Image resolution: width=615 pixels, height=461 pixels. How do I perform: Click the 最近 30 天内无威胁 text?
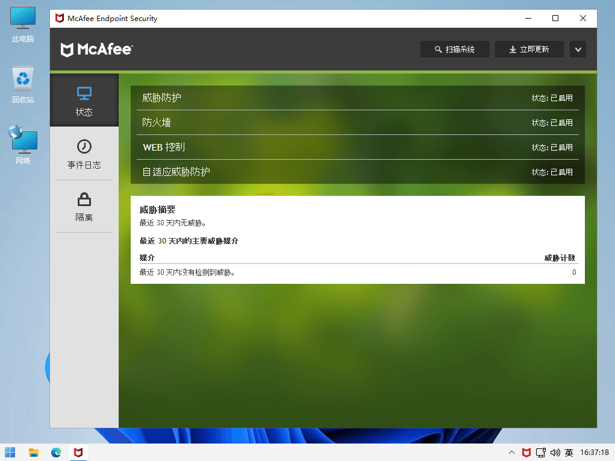pyautogui.click(x=173, y=223)
